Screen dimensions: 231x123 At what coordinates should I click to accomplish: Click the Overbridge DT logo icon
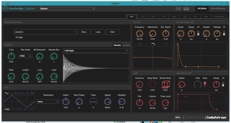coord(5,9)
